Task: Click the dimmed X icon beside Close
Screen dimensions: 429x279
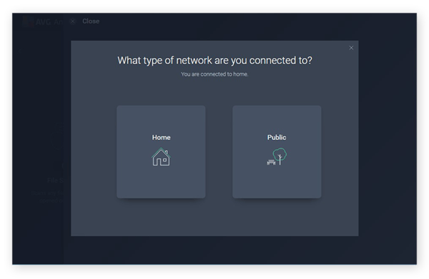Action: point(72,21)
